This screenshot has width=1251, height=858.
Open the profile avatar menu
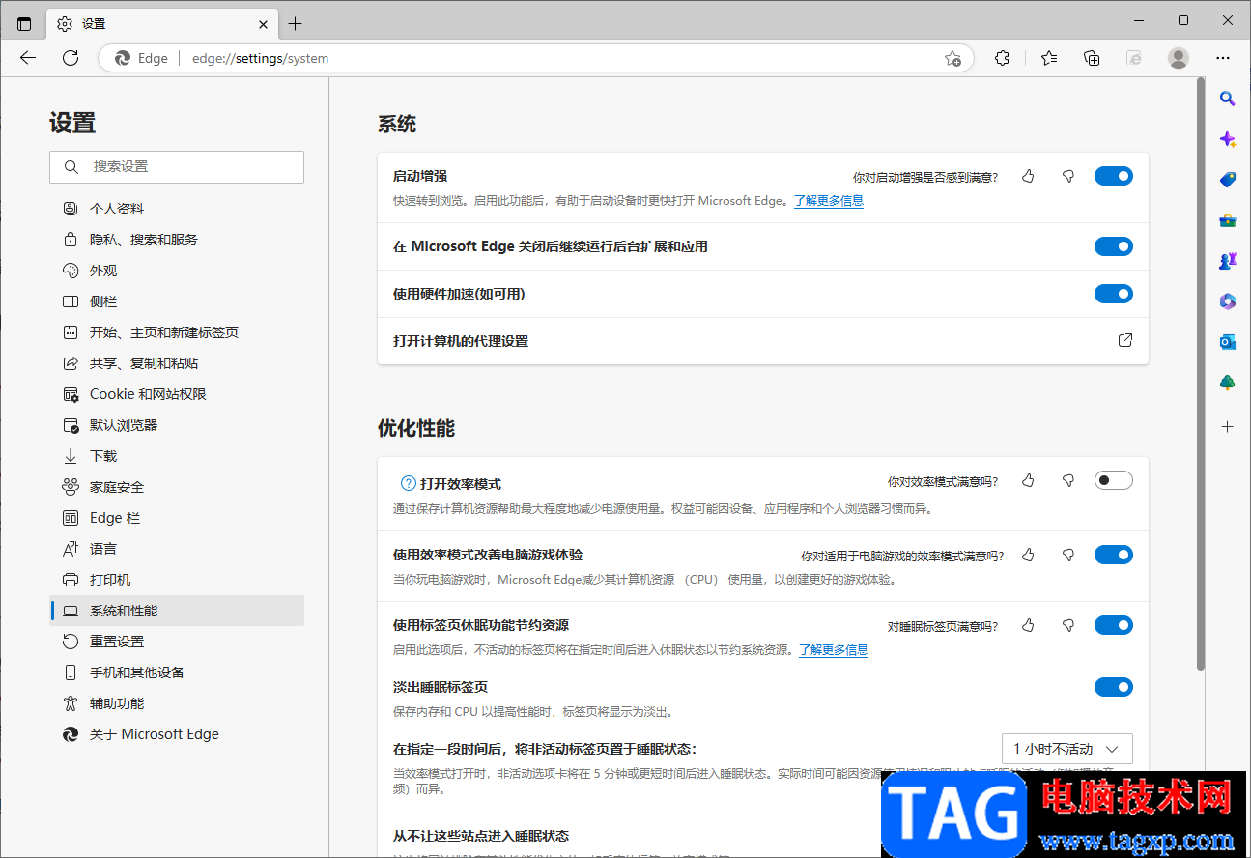(x=1179, y=58)
